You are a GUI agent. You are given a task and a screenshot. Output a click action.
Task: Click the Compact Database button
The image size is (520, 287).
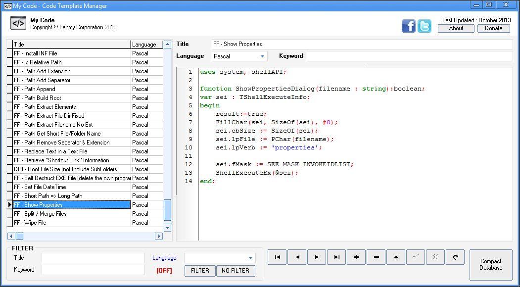click(x=491, y=265)
